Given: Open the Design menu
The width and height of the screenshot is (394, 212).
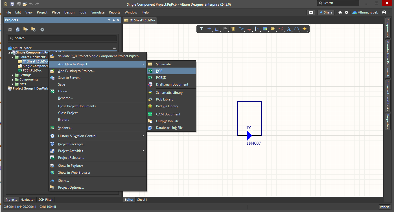Looking at the screenshot, I should point(69,12).
